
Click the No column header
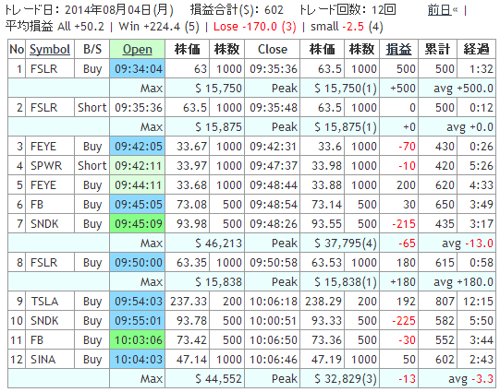(17, 49)
